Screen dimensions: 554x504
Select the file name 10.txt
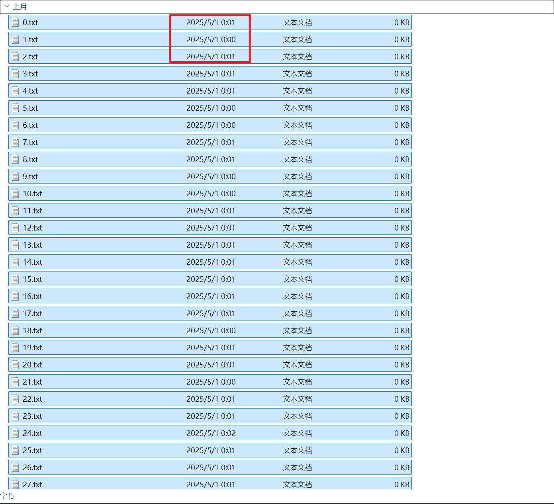(32, 193)
